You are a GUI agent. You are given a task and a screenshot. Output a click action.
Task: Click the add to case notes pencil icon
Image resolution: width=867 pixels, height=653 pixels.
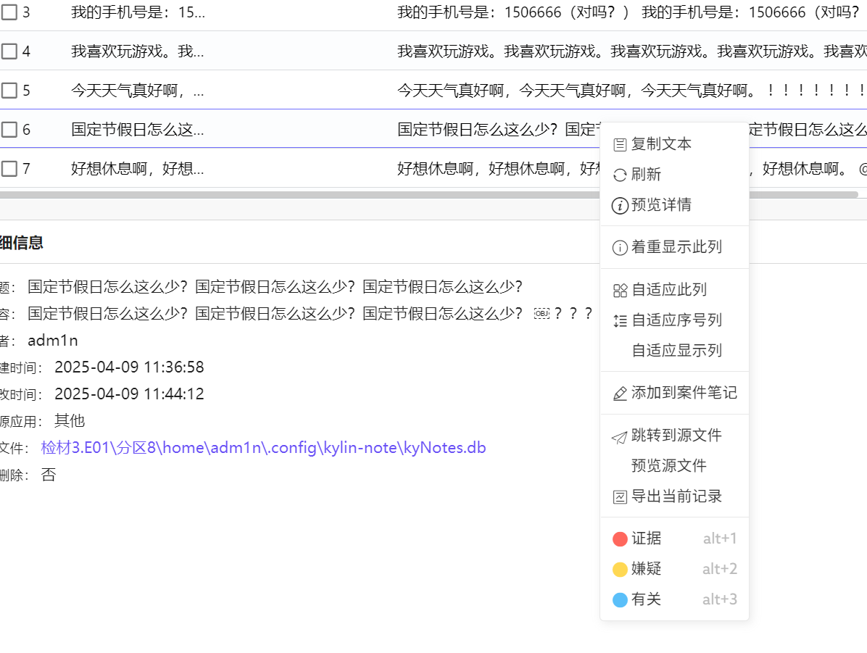[620, 394]
